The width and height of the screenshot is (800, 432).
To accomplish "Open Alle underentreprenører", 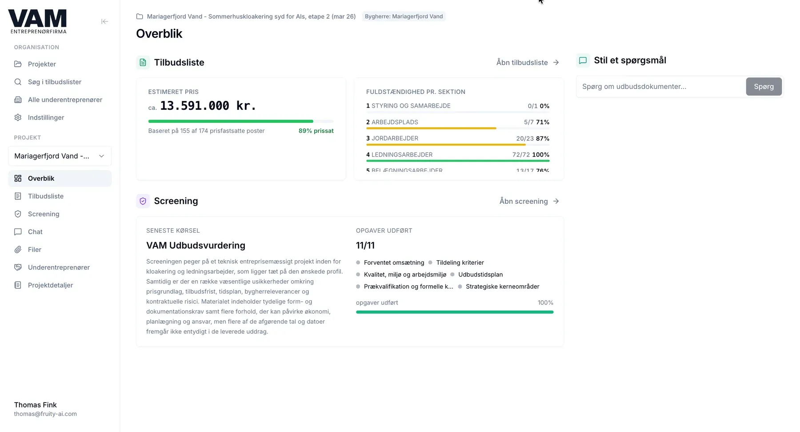I will pos(60,100).
